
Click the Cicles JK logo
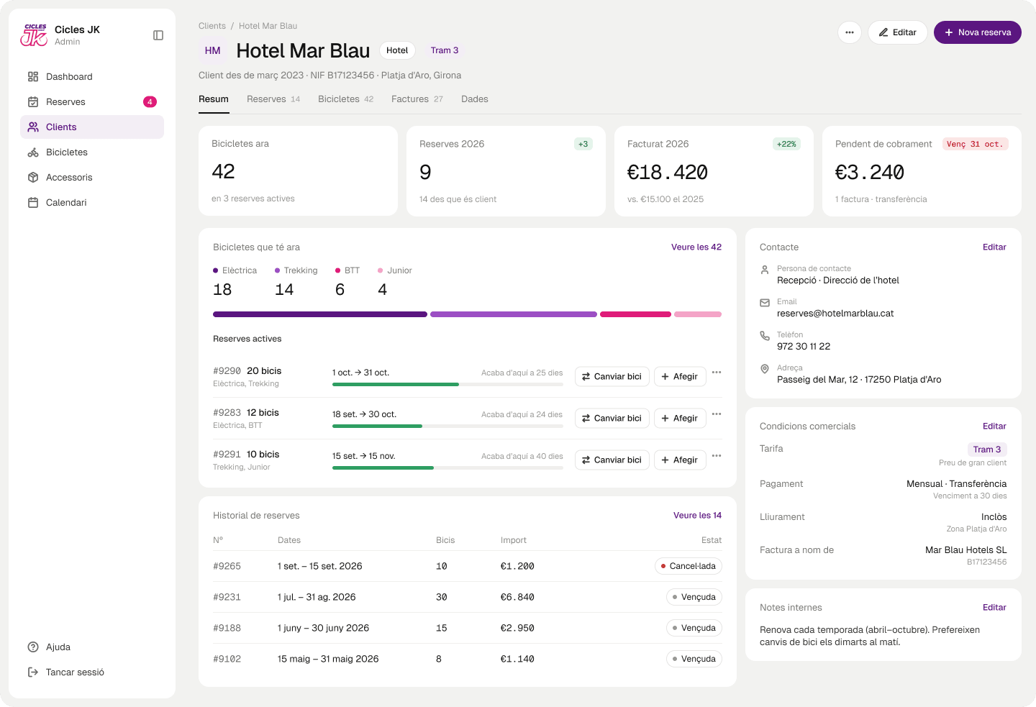(x=34, y=35)
